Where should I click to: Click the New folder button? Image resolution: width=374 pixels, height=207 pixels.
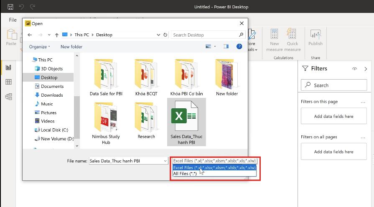tap(71, 47)
